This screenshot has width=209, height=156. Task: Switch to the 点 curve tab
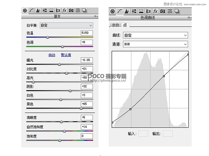[125, 25]
